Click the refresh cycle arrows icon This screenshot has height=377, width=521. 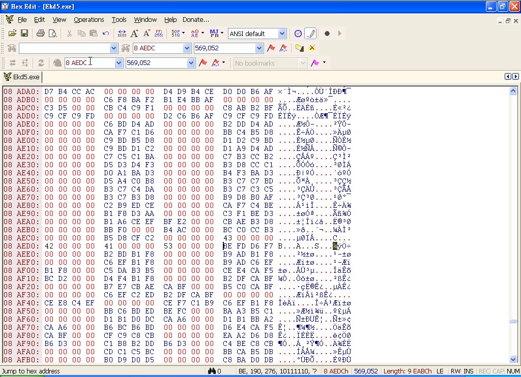41,62
